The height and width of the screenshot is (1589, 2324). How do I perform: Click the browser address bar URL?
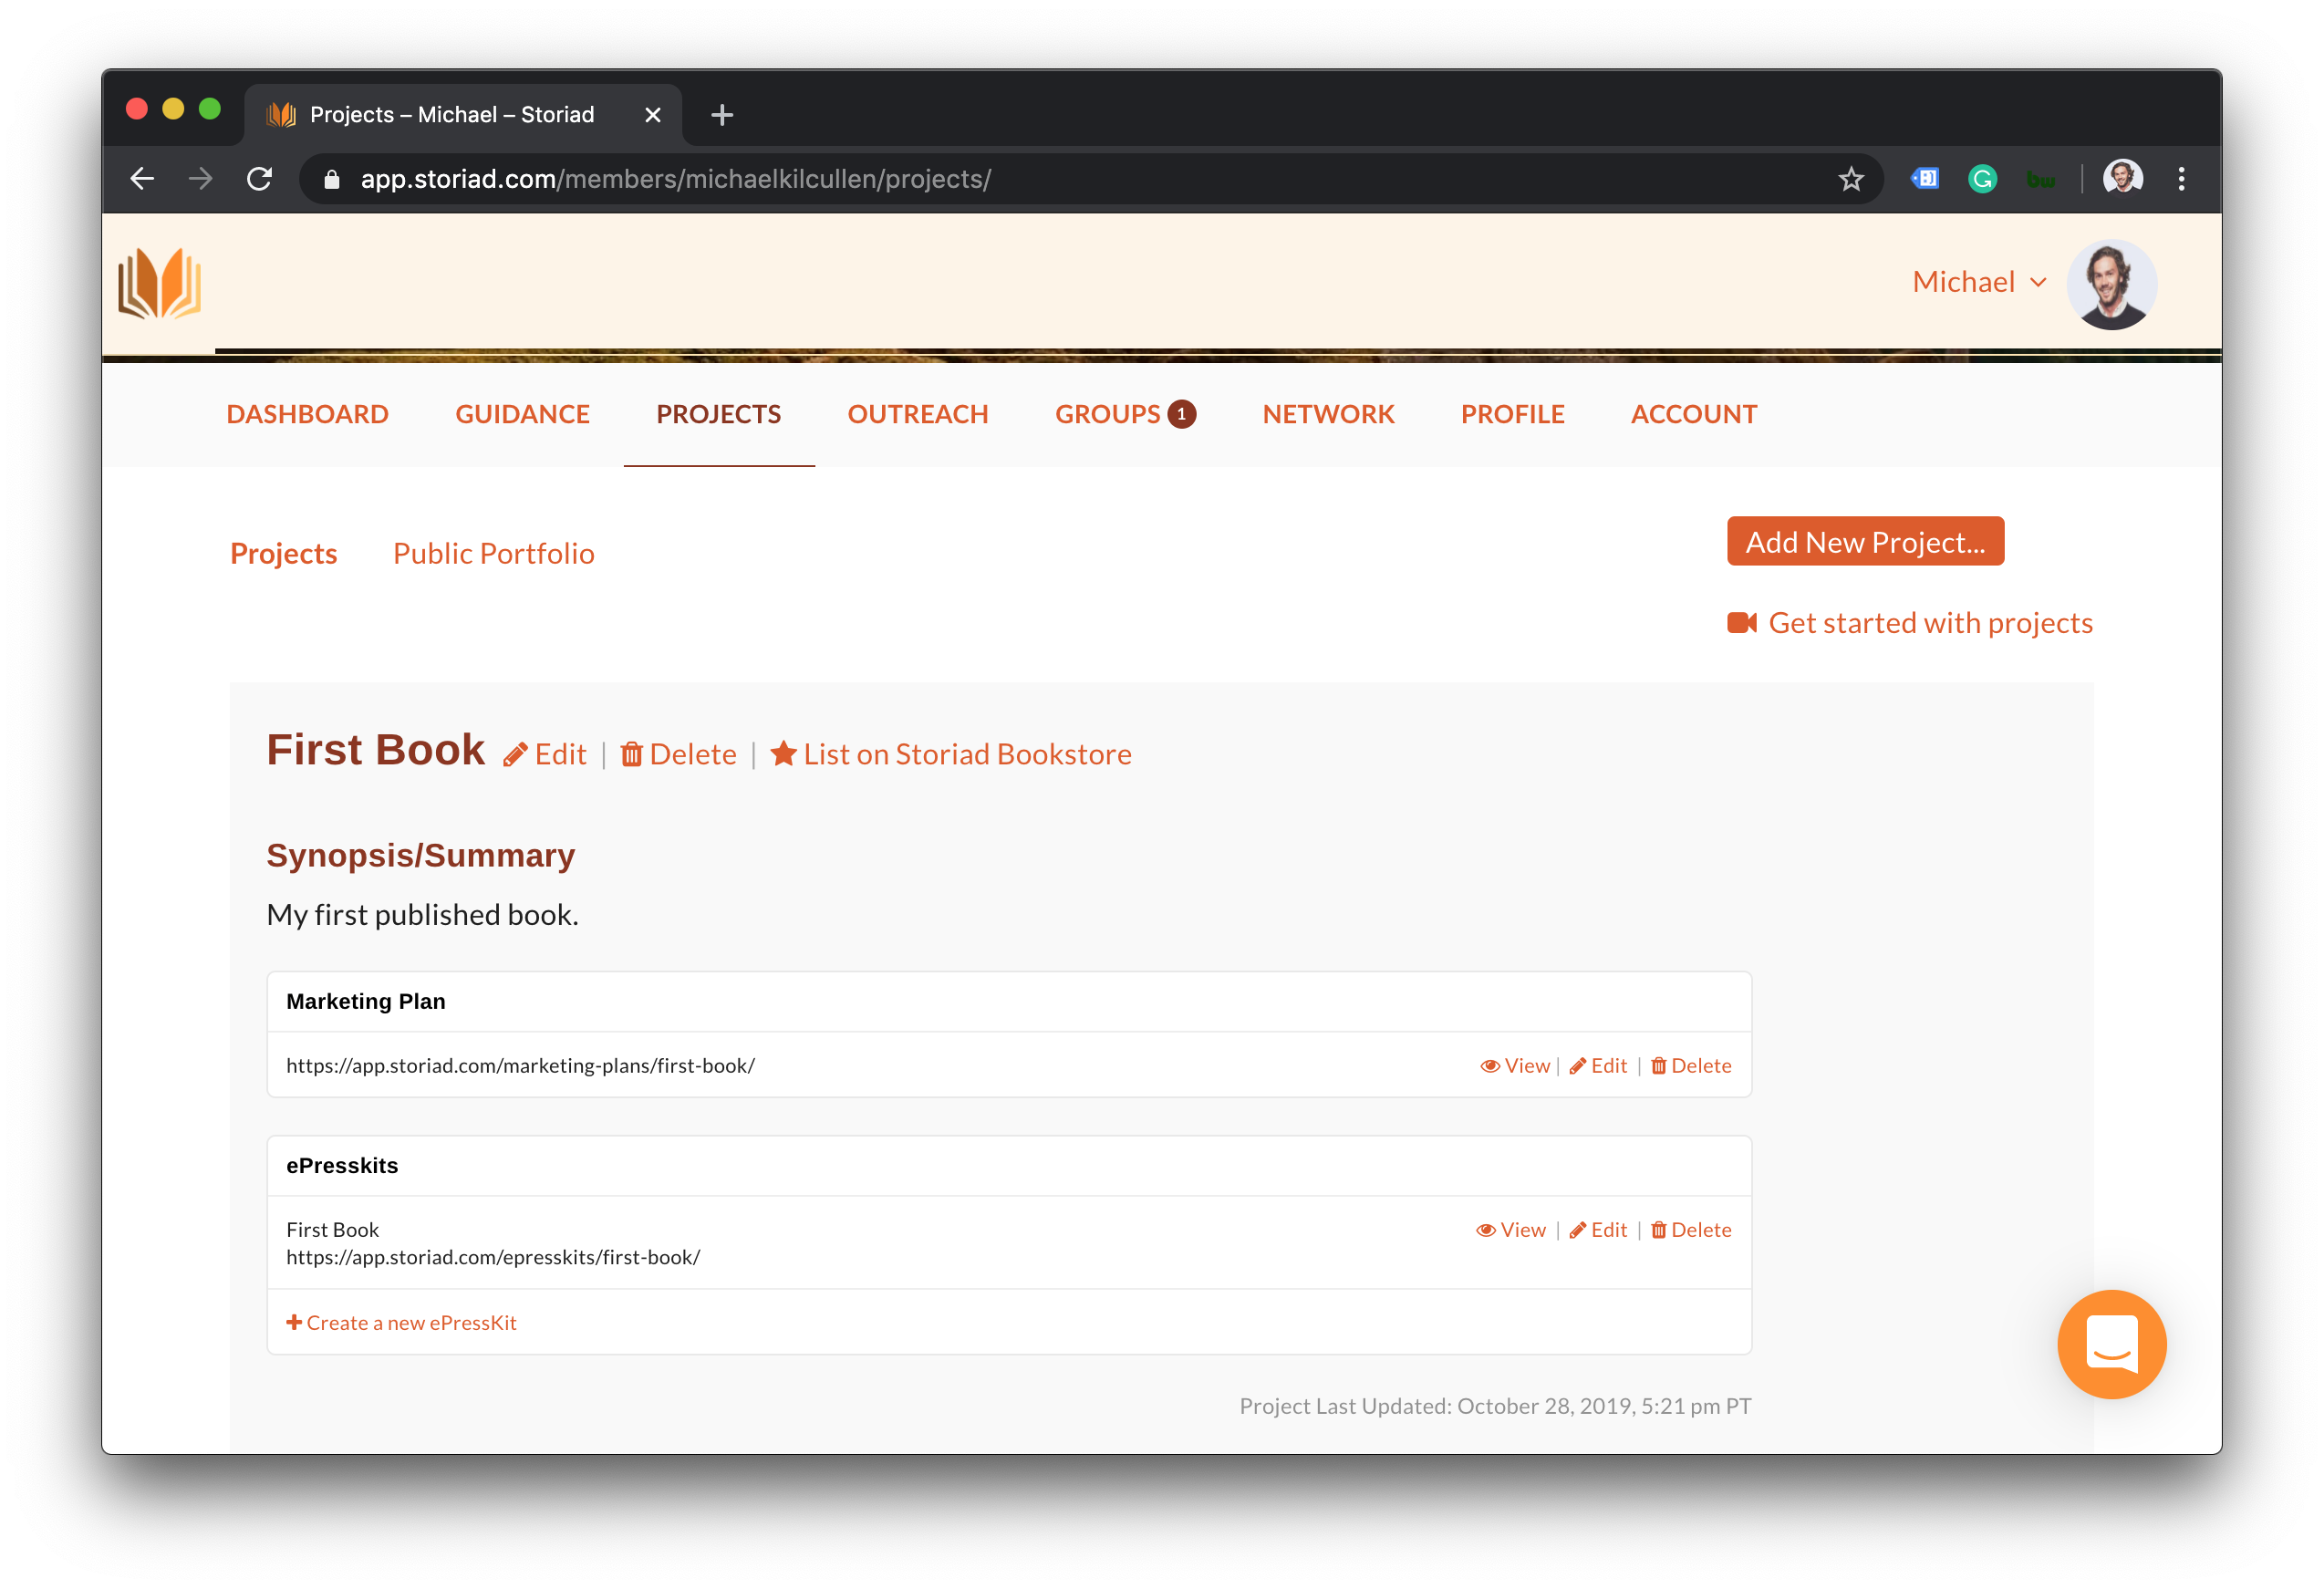click(676, 179)
